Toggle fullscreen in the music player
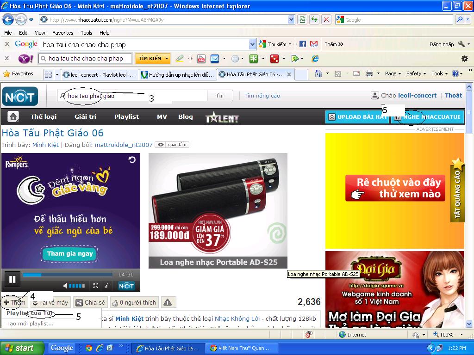Screen dimensions: 474x355 95,286
